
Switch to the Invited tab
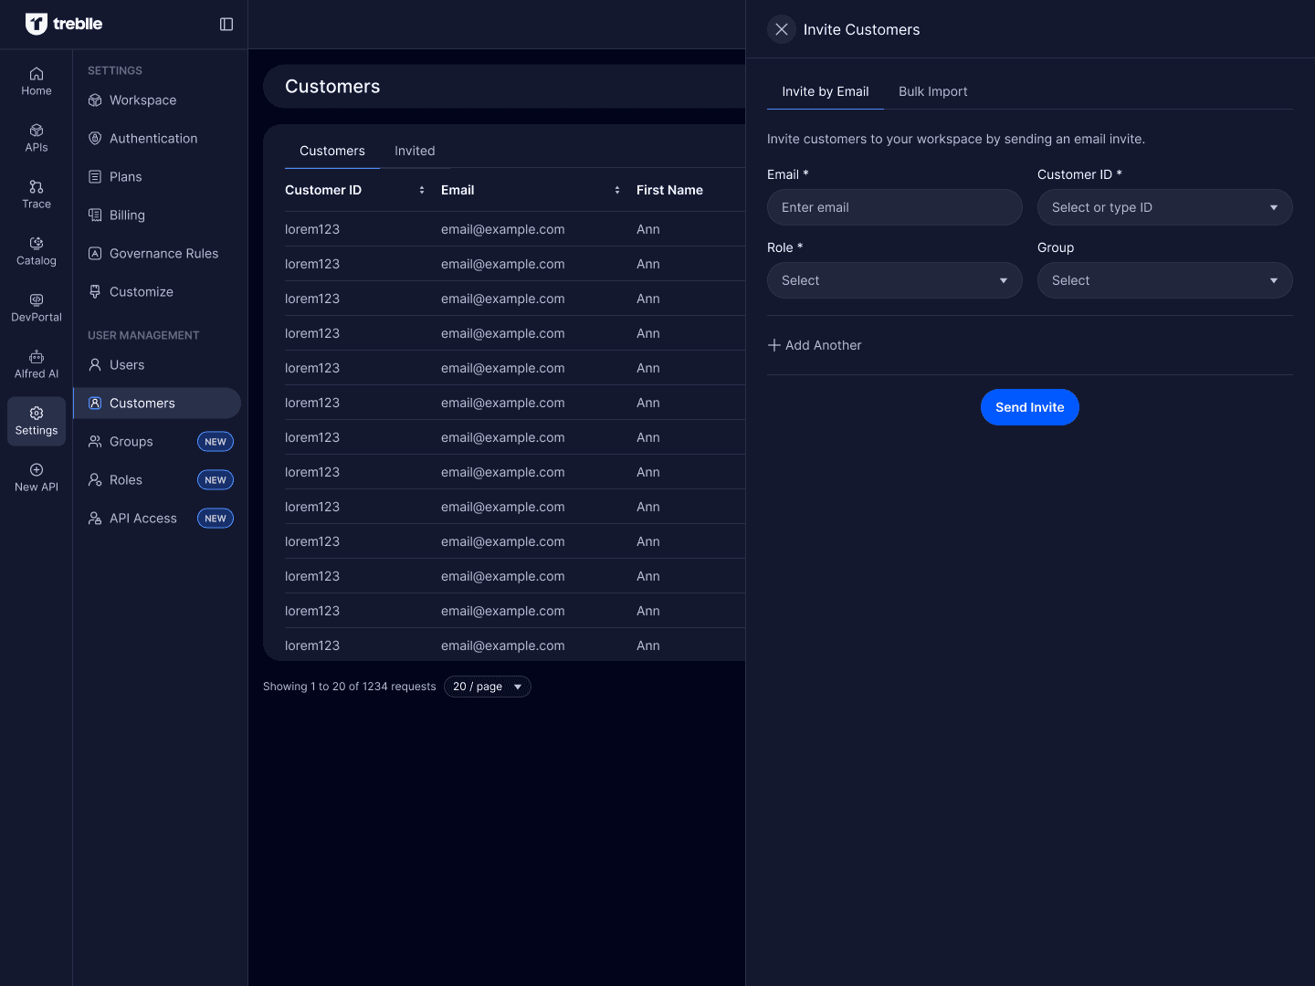tap(415, 151)
